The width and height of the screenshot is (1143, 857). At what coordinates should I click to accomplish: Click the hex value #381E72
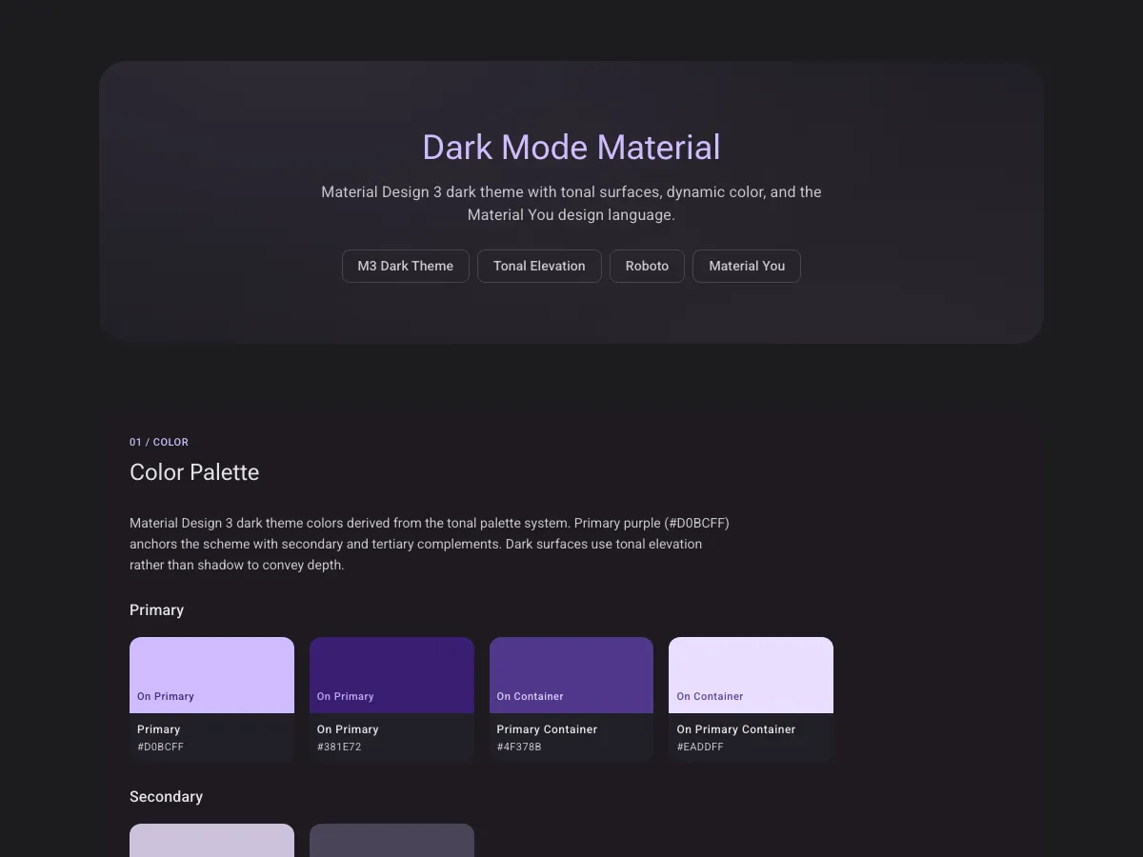(339, 747)
